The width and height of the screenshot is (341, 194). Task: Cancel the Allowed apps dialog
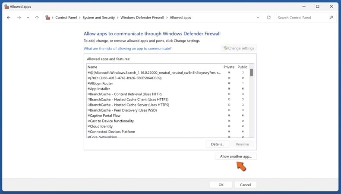[x=246, y=185]
